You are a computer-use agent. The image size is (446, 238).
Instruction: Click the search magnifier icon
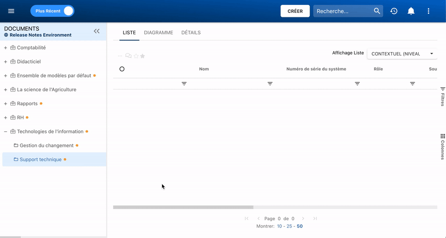pos(377,11)
